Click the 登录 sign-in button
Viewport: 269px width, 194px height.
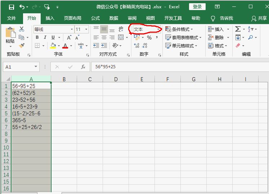pyautogui.click(x=197, y=7)
